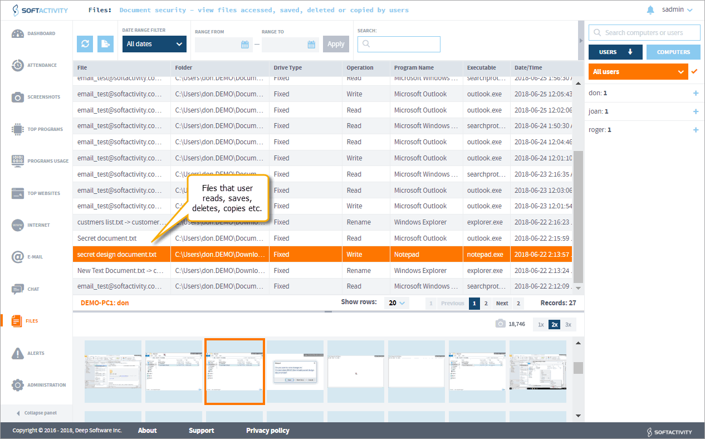Open notifications bell icon
The image size is (705, 439).
tap(650, 10)
